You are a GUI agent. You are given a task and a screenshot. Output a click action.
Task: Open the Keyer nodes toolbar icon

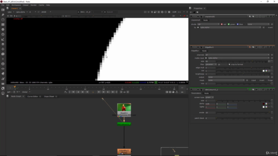click(x=3, y=39)
